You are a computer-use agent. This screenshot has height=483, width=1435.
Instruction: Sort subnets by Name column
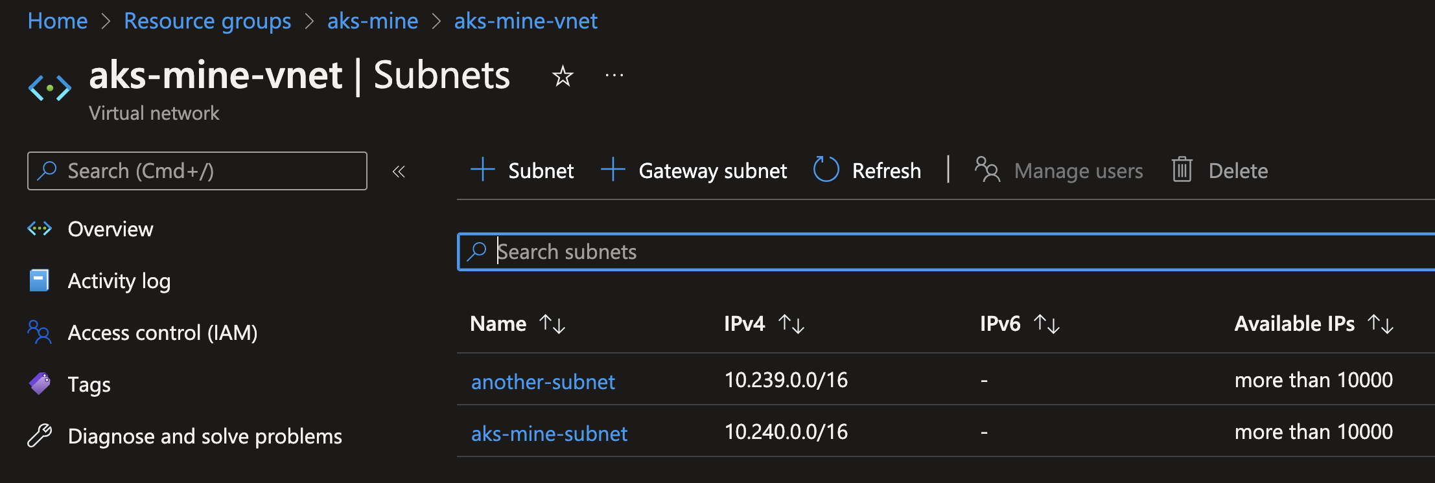coord(552,324)
